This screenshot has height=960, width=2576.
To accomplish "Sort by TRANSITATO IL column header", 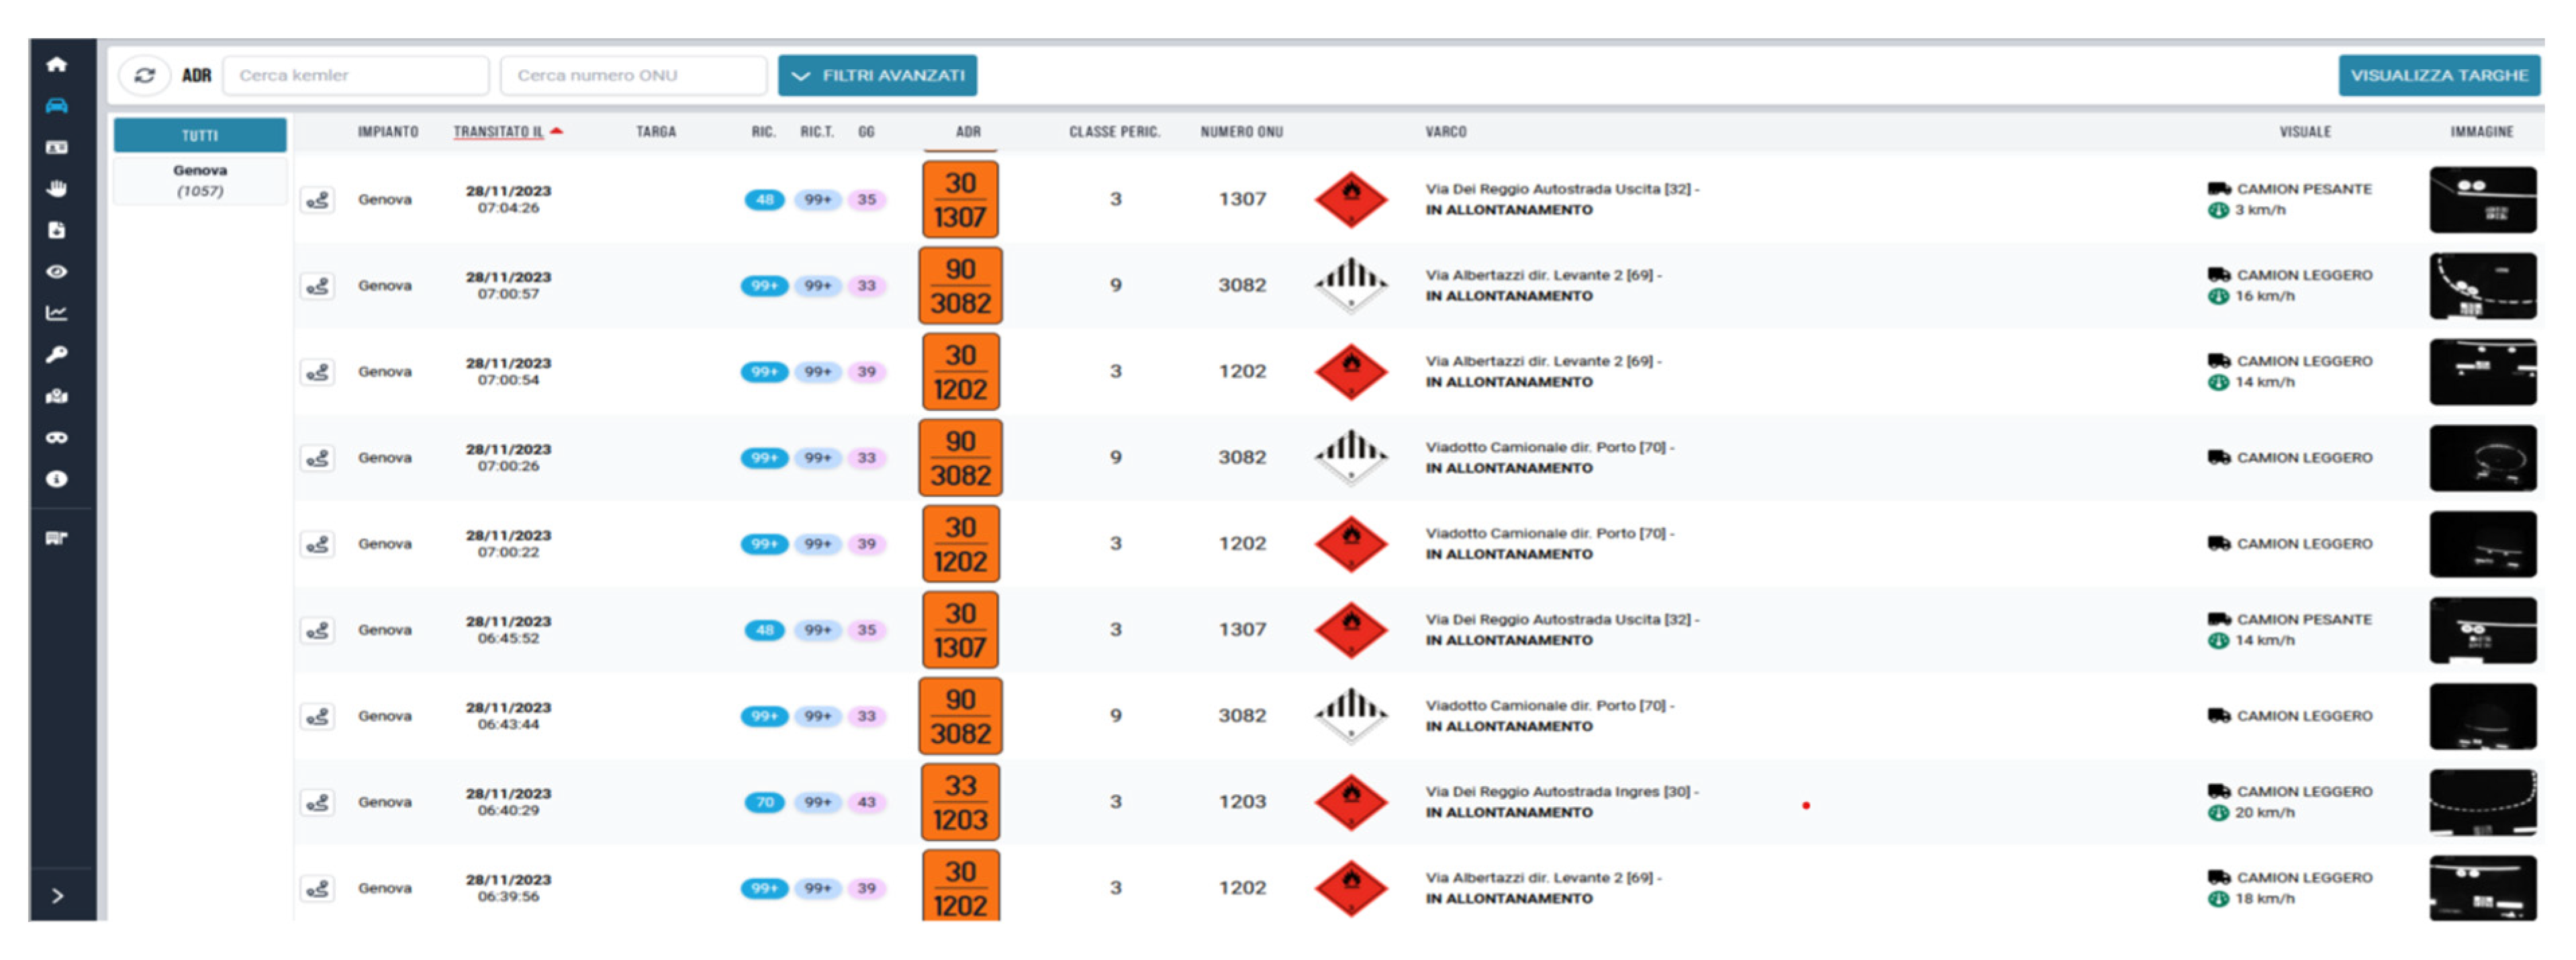I will (x=499, y=132).
